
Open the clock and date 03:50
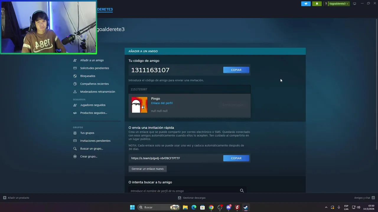369,207
